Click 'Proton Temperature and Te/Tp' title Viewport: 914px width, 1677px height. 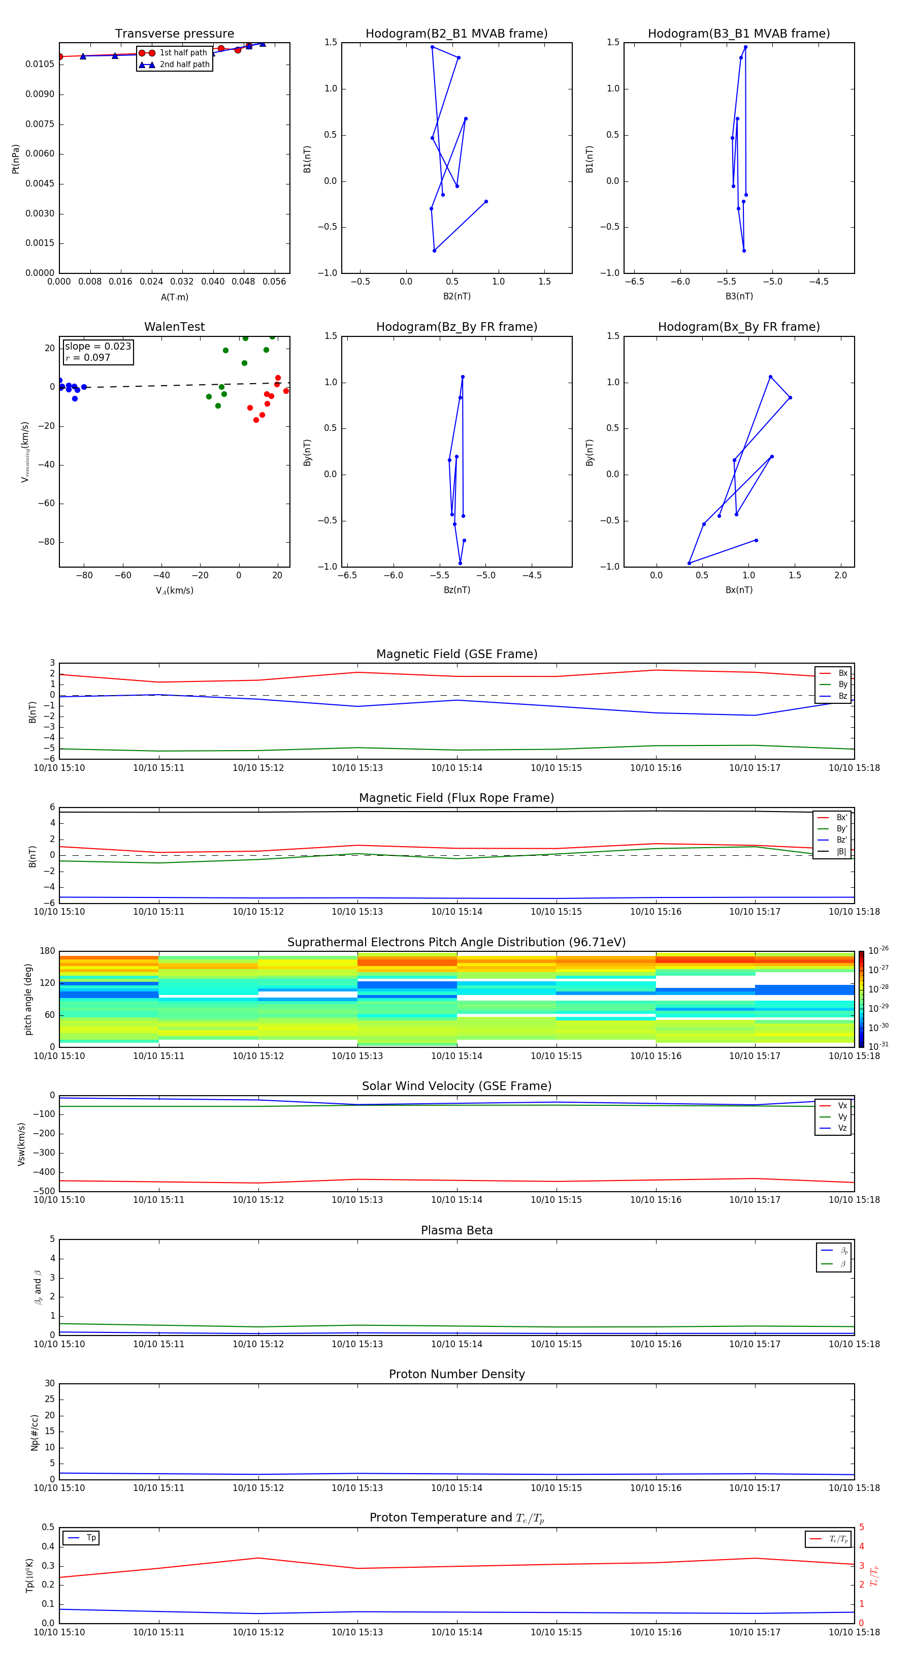click(456, 1518)
